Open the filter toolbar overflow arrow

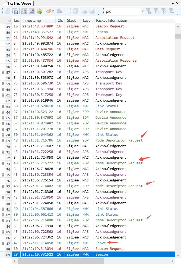pyautogui.click(x=178, y=14)
